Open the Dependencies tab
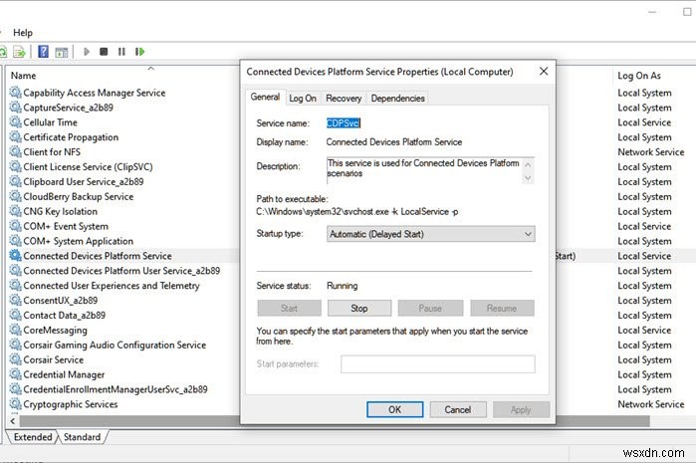The height and width of the screenshot is (463, 696). coord(397,98)
